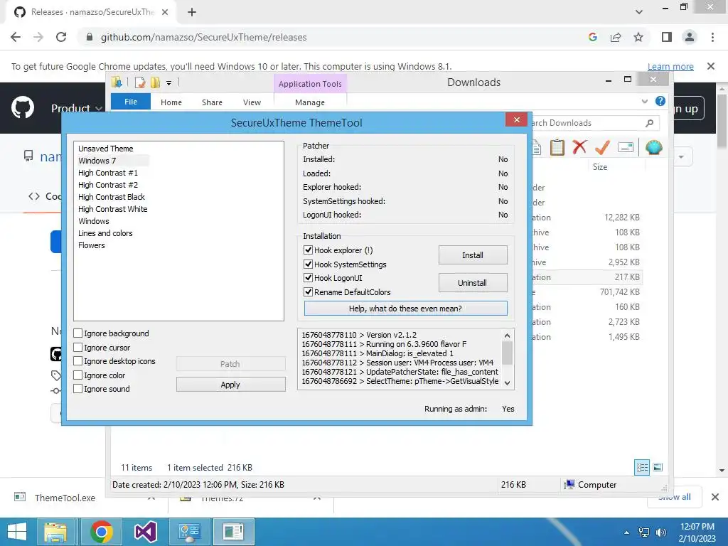This screenshot has width=728, height=546.
Task: Click the volume speaker tray icon
Action: [661, 532]
